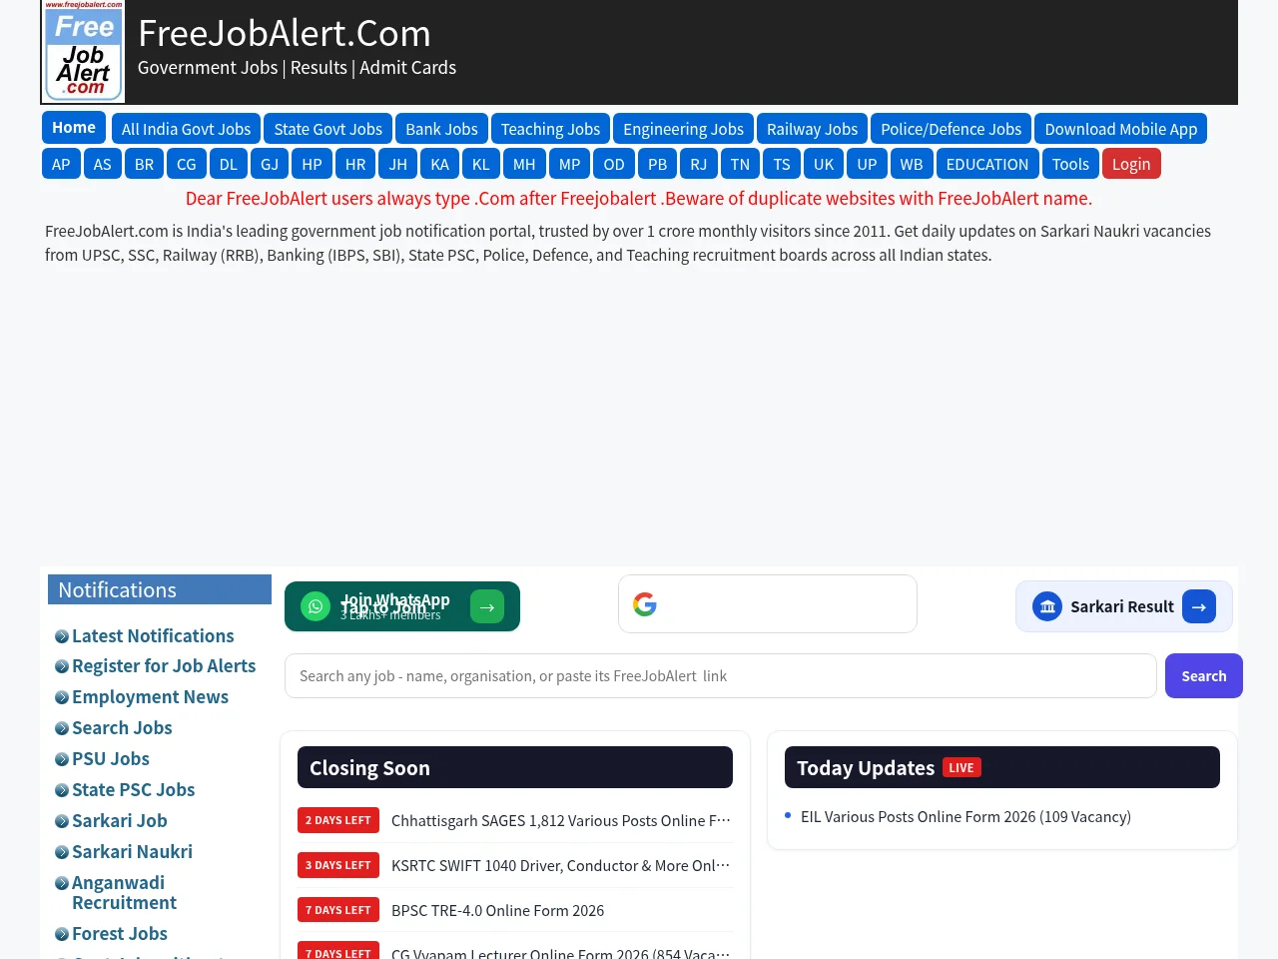Select the TN state button

click(740, 164)
